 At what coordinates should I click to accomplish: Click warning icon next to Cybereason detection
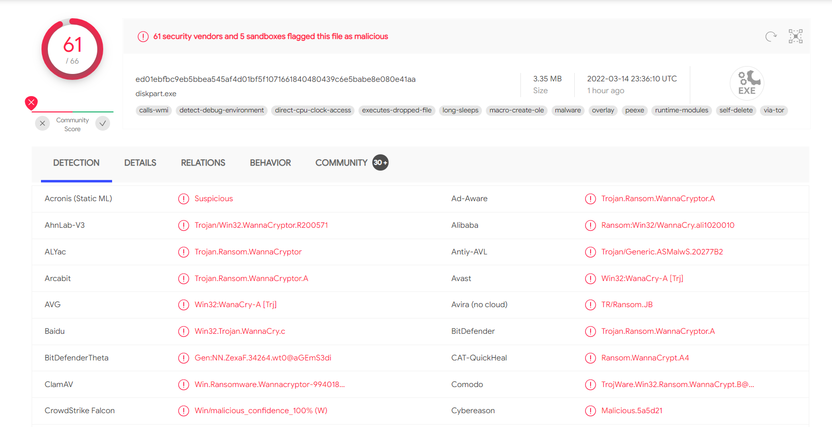pyautogui.click(x=590, y=411)
